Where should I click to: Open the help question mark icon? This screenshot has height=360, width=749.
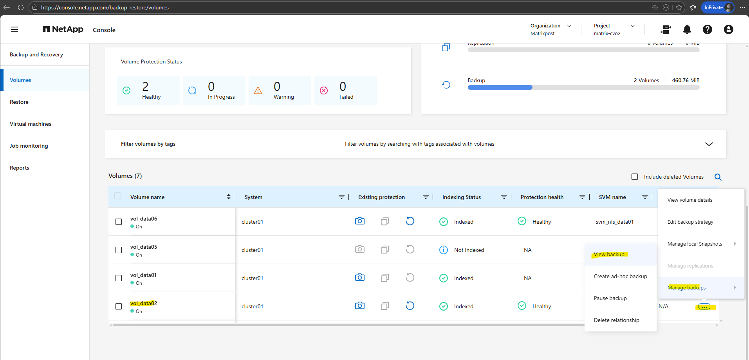pyautogui.click(x=707, y=29)
